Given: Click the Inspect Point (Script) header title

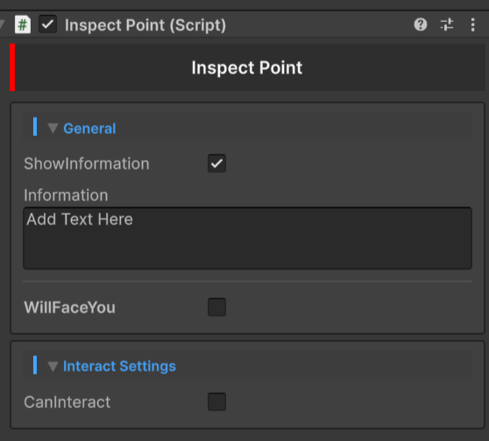Looking at the screenshot, I should (x=145, y=25).
